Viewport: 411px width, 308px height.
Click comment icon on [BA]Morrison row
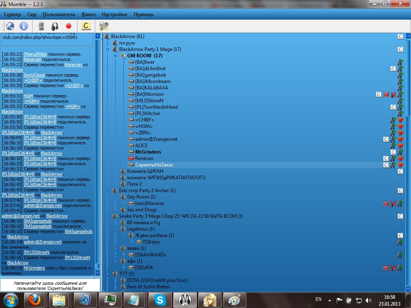point(378,94)
